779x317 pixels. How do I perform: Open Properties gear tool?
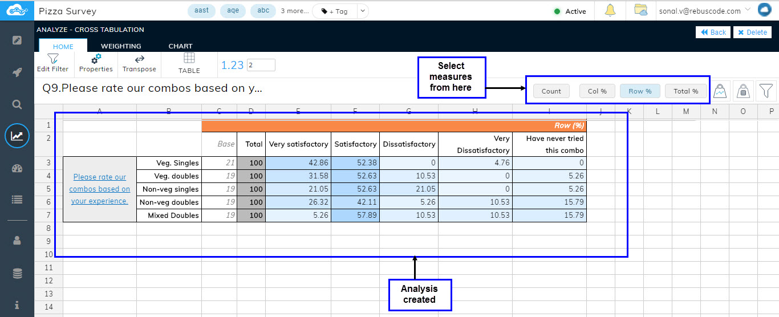(x=96, y=63)
